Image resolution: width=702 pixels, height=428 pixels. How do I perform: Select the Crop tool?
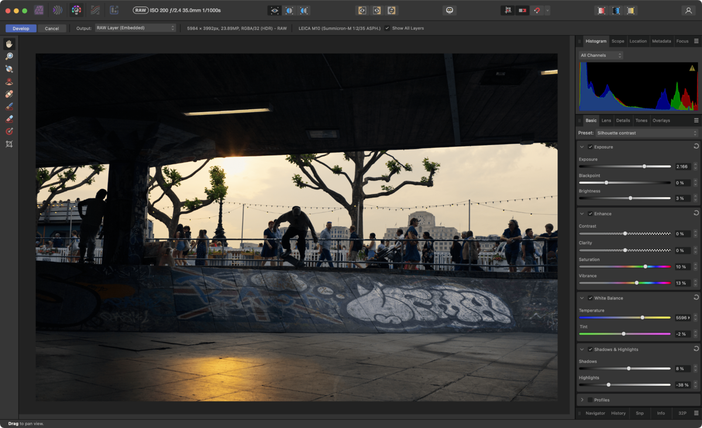pos(9,144)
